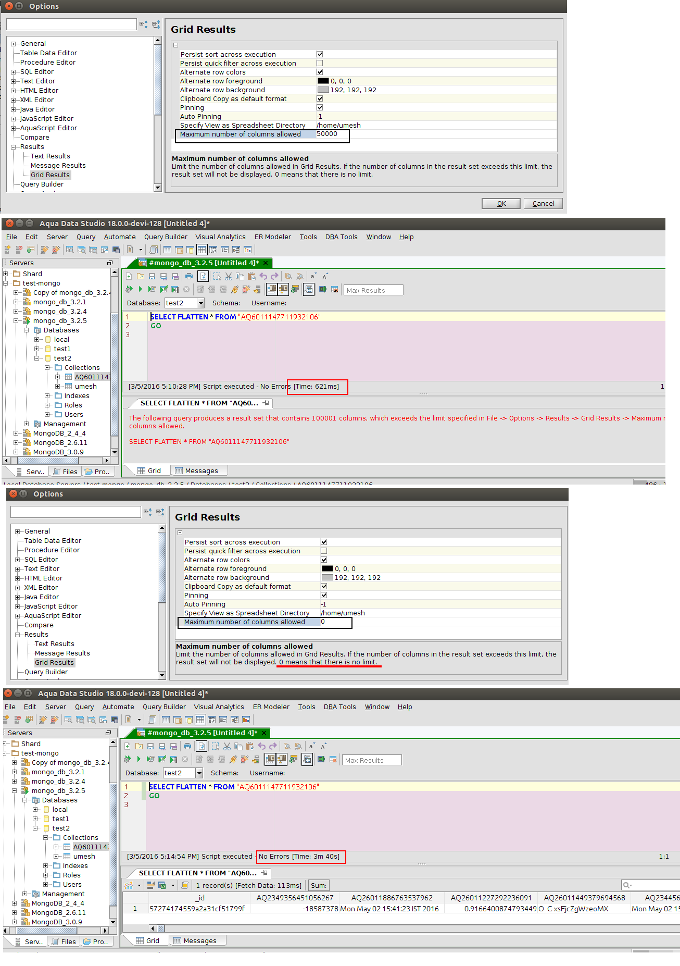The width and height of the screenshot is (680, 966).
Task: Toggle Alternate row colors in 50000-limit Options dialog
Action: click(x=320, y=72)
